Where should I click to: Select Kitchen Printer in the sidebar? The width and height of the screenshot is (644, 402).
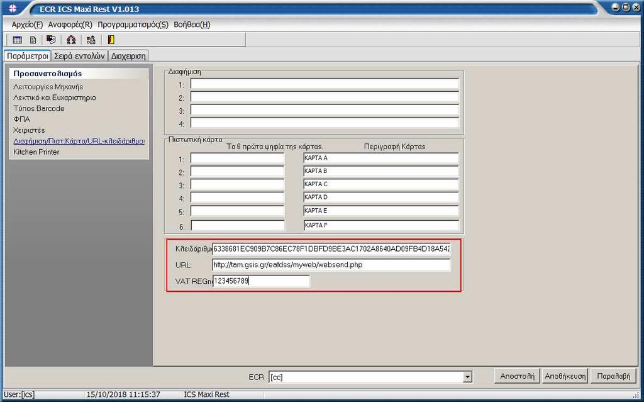pyautogui.click(x=36, y=152)
